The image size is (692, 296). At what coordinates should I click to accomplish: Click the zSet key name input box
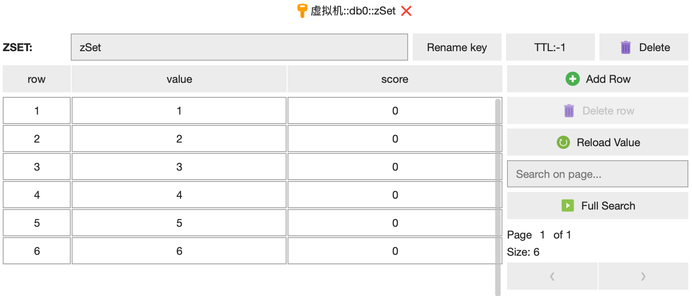(239, 47)
